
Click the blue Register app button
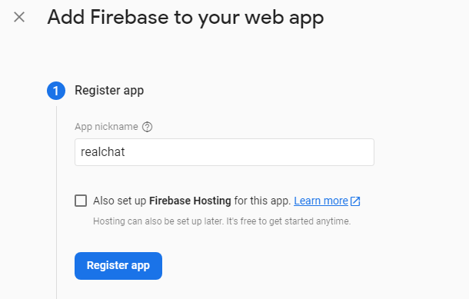[118, 266]
